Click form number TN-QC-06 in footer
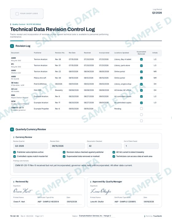172x223 pixels. pos(14,216)
